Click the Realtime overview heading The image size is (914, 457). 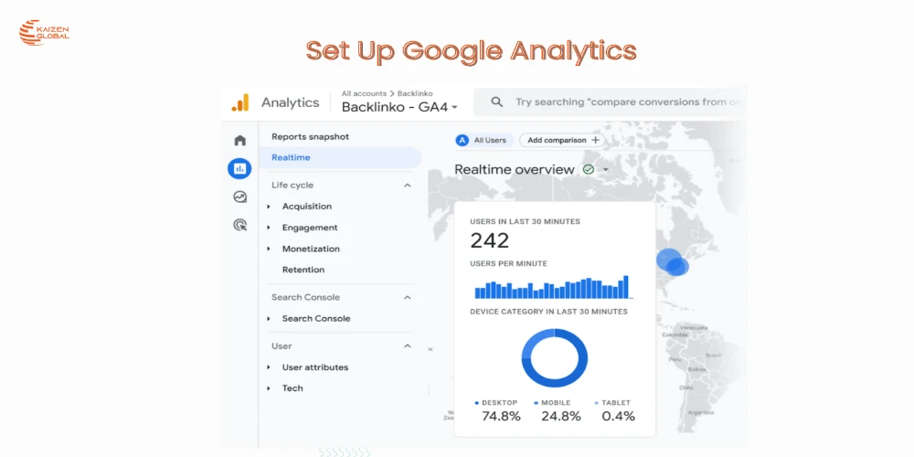click(x=514, y=170)
